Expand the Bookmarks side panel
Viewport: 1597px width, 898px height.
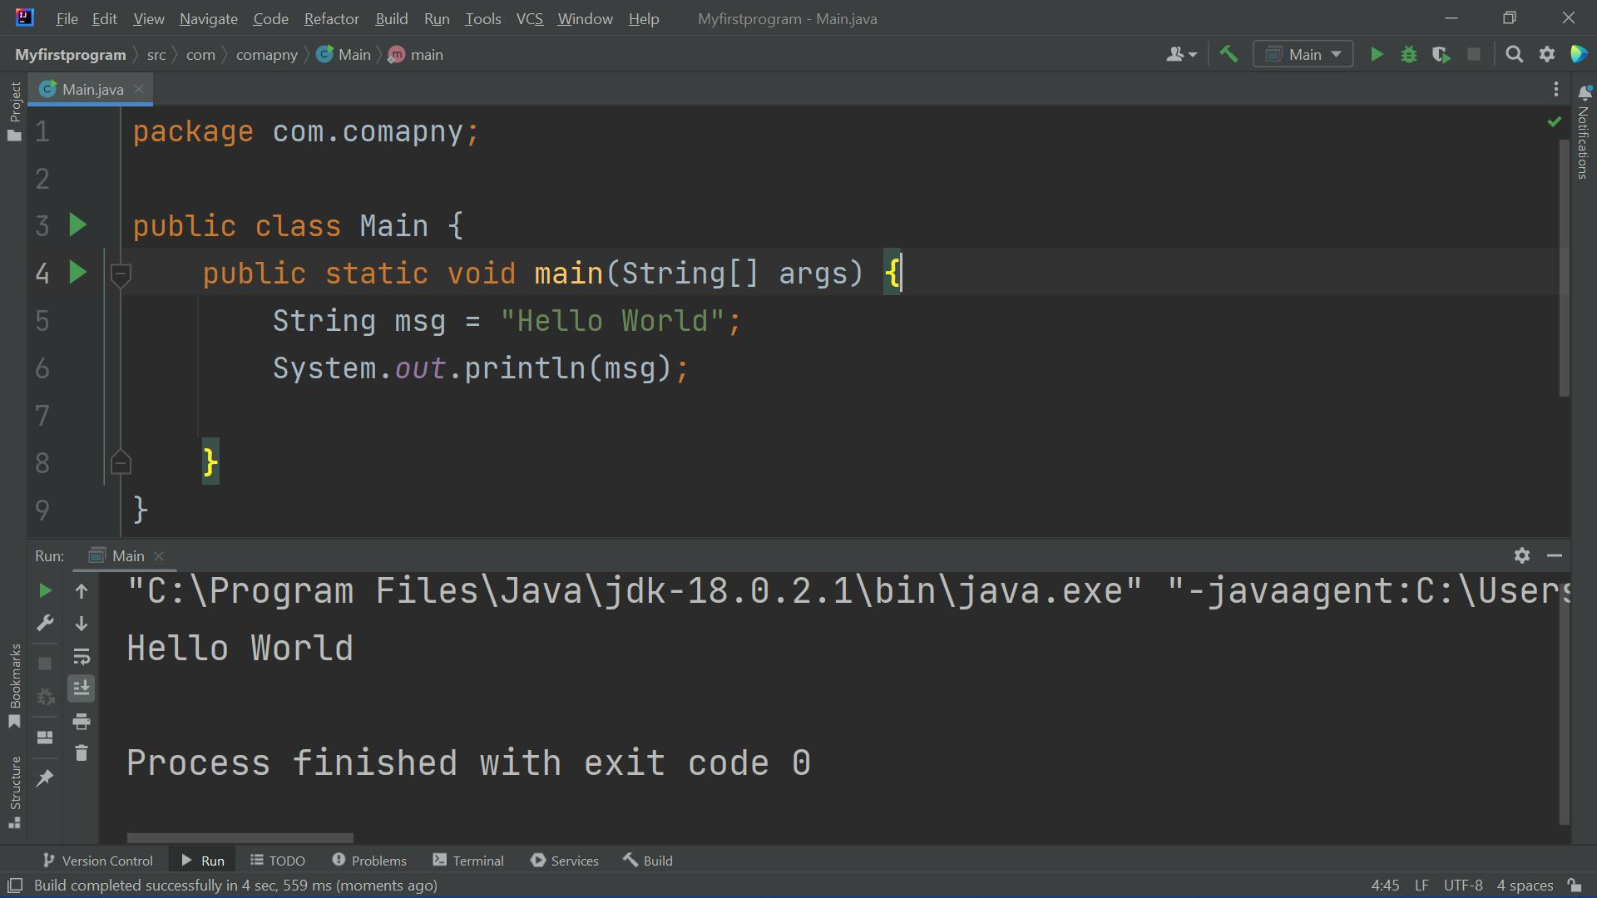[x=14, y=685]
